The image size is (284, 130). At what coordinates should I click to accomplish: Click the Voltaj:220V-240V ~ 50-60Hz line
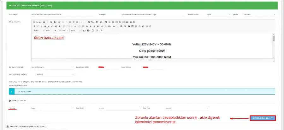152,44
